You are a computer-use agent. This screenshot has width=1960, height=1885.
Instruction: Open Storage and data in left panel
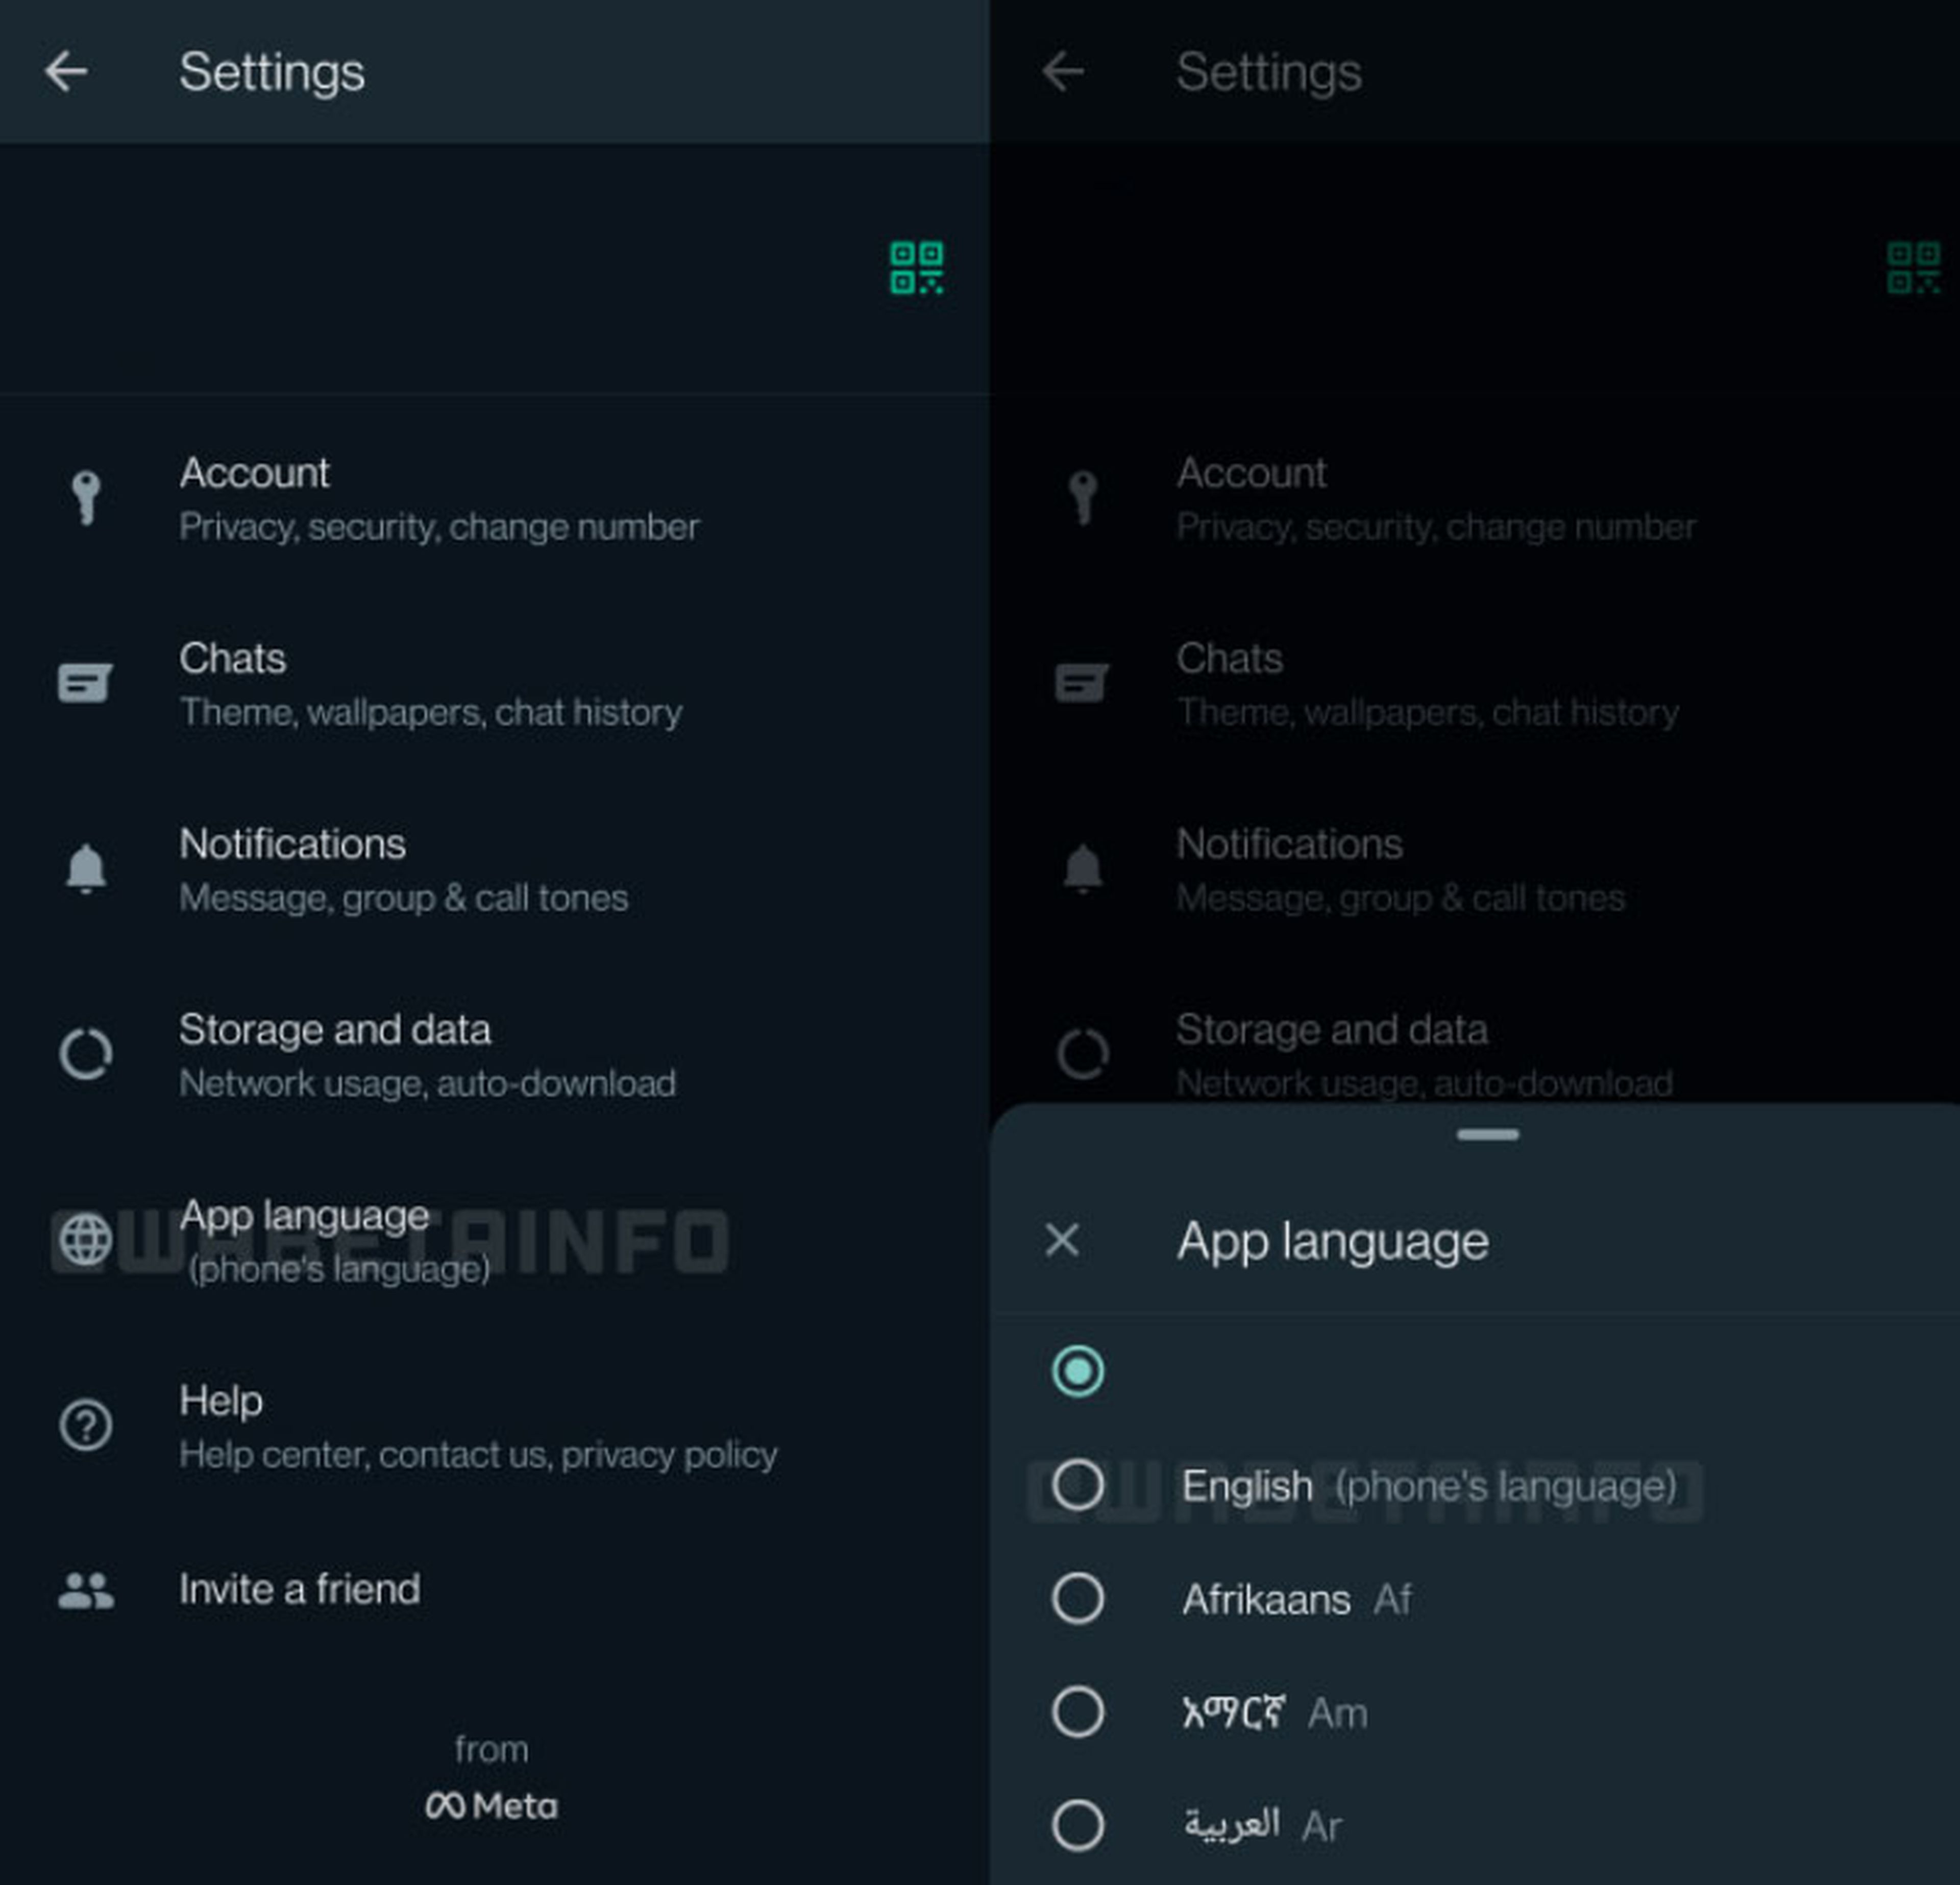tap(495, 1055)
